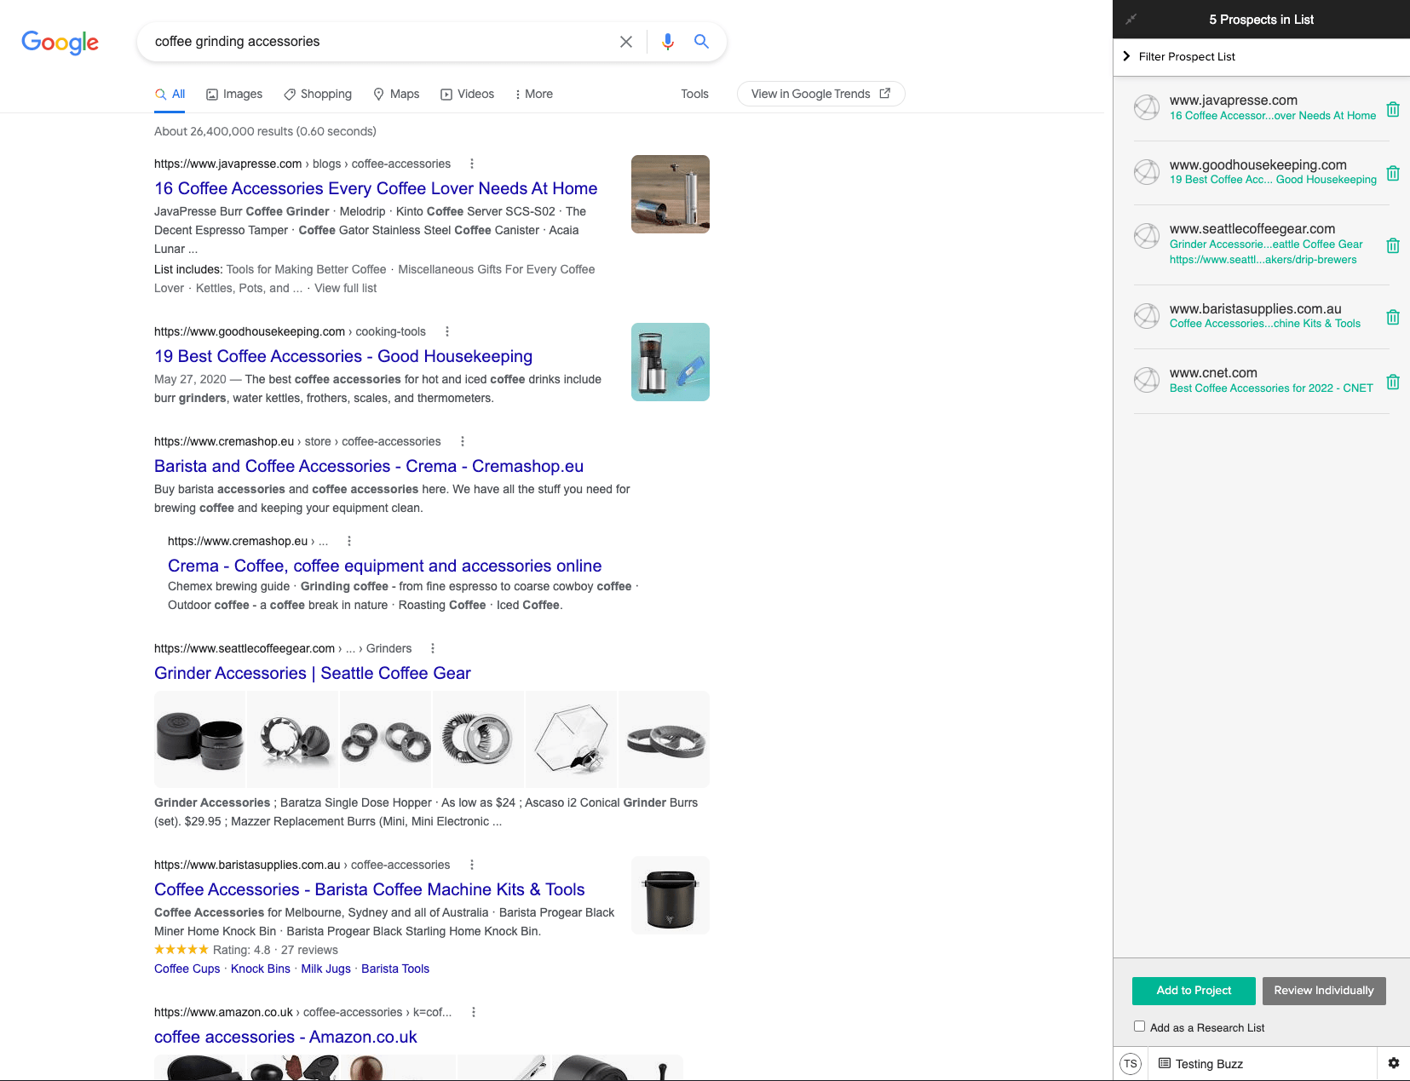This screenshot has height=1081, width=1410.
Task: Click the glass hopper product image
Action: tap(572, 739)
